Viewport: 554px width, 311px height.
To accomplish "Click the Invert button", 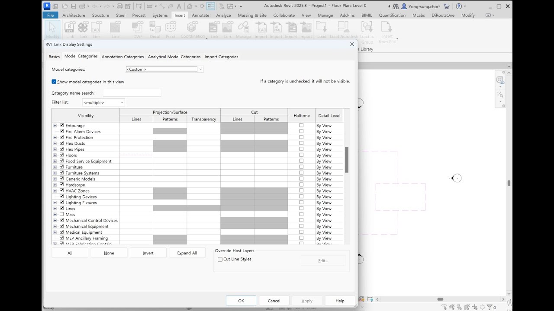I will click(148, 253).
